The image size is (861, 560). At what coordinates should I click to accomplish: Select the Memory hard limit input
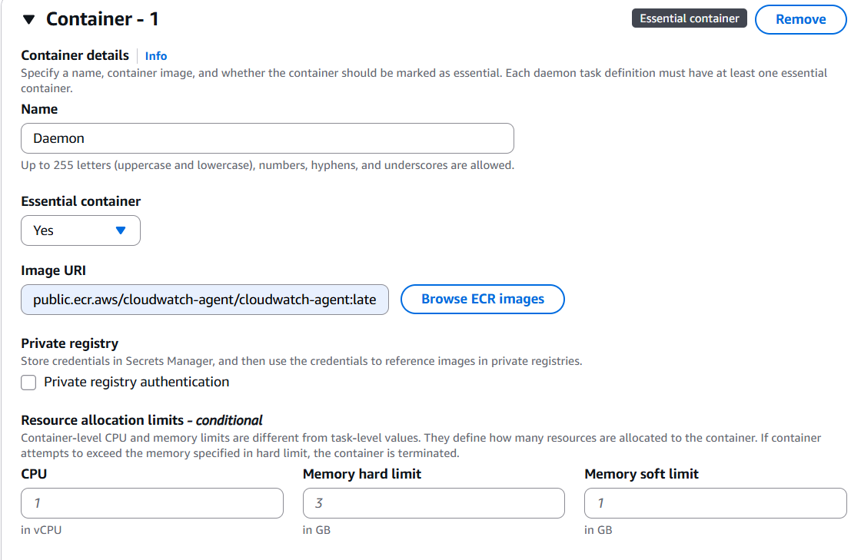tap(434, 503)
